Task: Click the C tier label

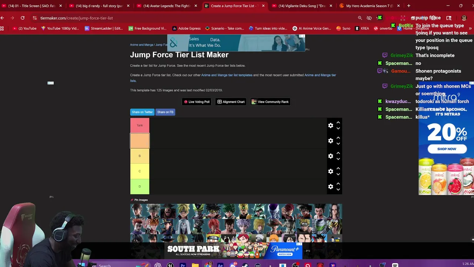Action: click(140, 171)
